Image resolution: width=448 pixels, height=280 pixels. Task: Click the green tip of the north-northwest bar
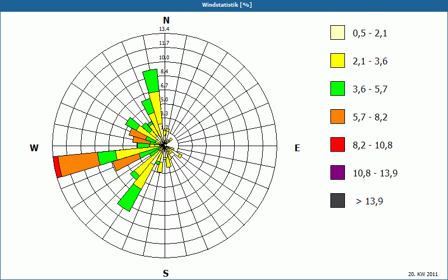click(x=151, y=81)
